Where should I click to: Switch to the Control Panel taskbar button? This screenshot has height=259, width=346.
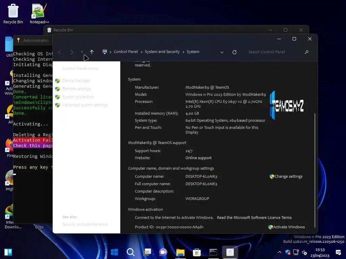(230, 252)
